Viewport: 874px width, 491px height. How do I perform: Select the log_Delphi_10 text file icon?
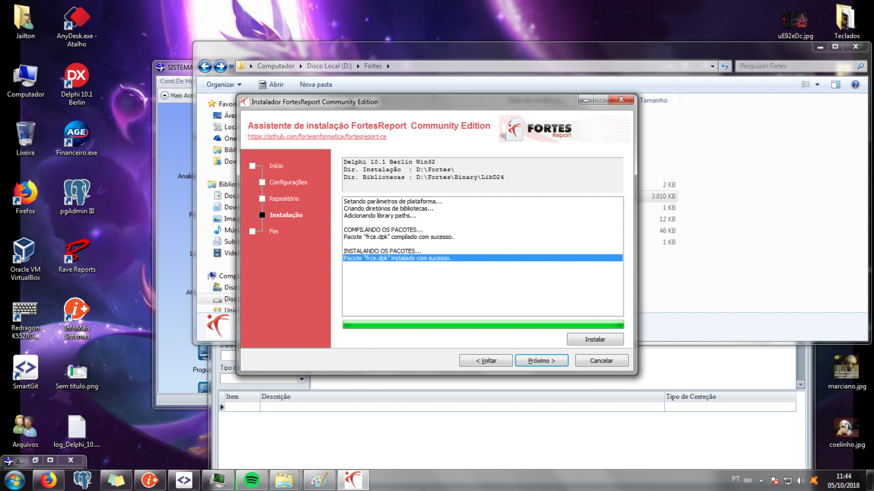[76, 430]
